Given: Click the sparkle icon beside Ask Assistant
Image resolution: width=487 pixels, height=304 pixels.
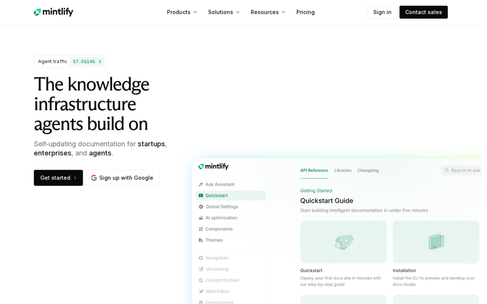Looking at the screenshot, I should pyautogui.click(x=201, y=184).
